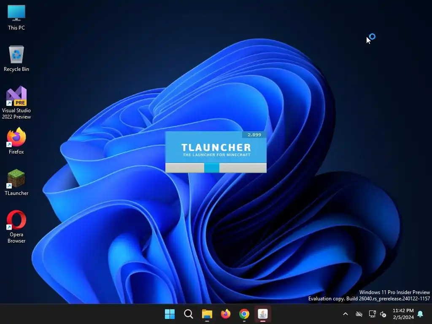Click the 2.899 version label
The image size is (432, 324).
point(254,135)
